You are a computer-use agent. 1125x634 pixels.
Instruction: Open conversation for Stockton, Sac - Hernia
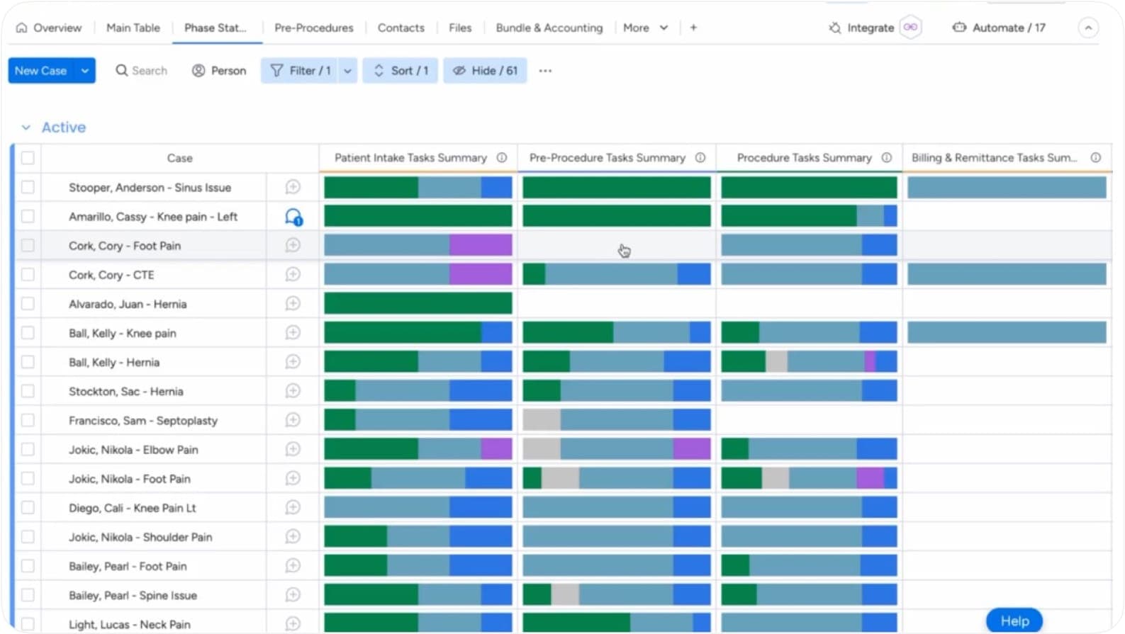point(293,390)
